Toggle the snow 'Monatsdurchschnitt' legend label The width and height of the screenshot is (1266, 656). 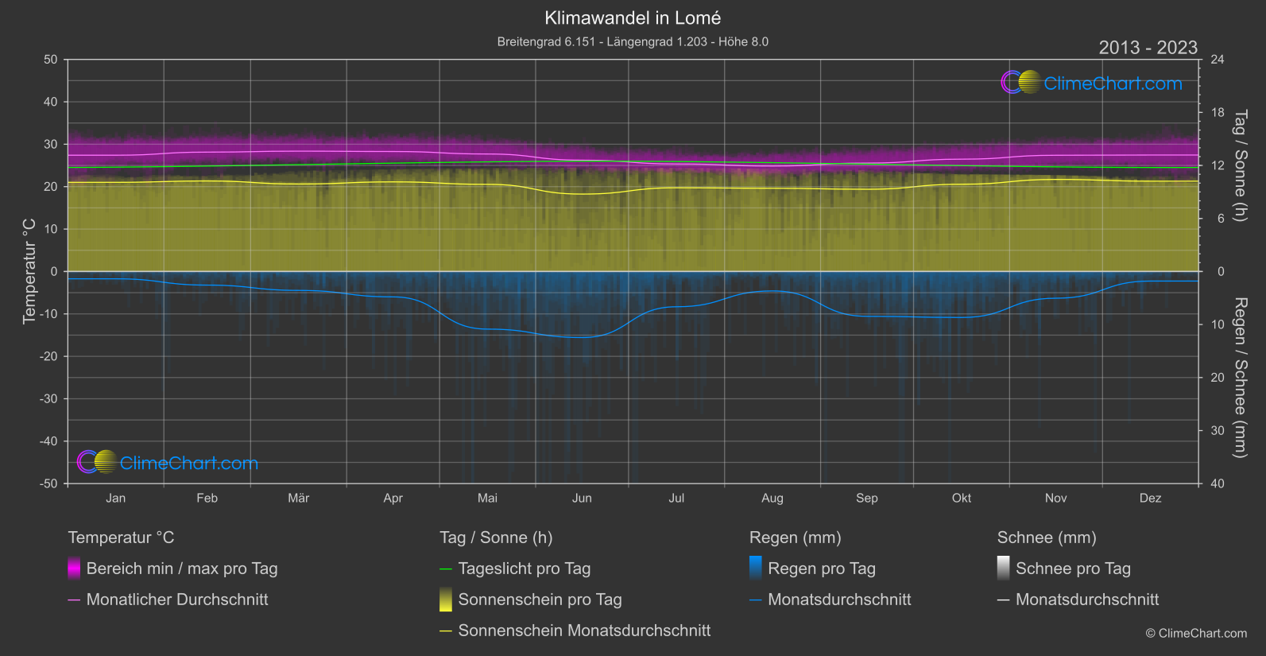point(1087,600)
